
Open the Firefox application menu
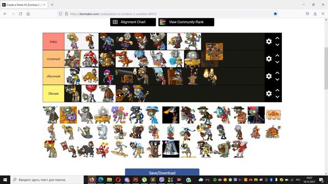tap(323, 14)
